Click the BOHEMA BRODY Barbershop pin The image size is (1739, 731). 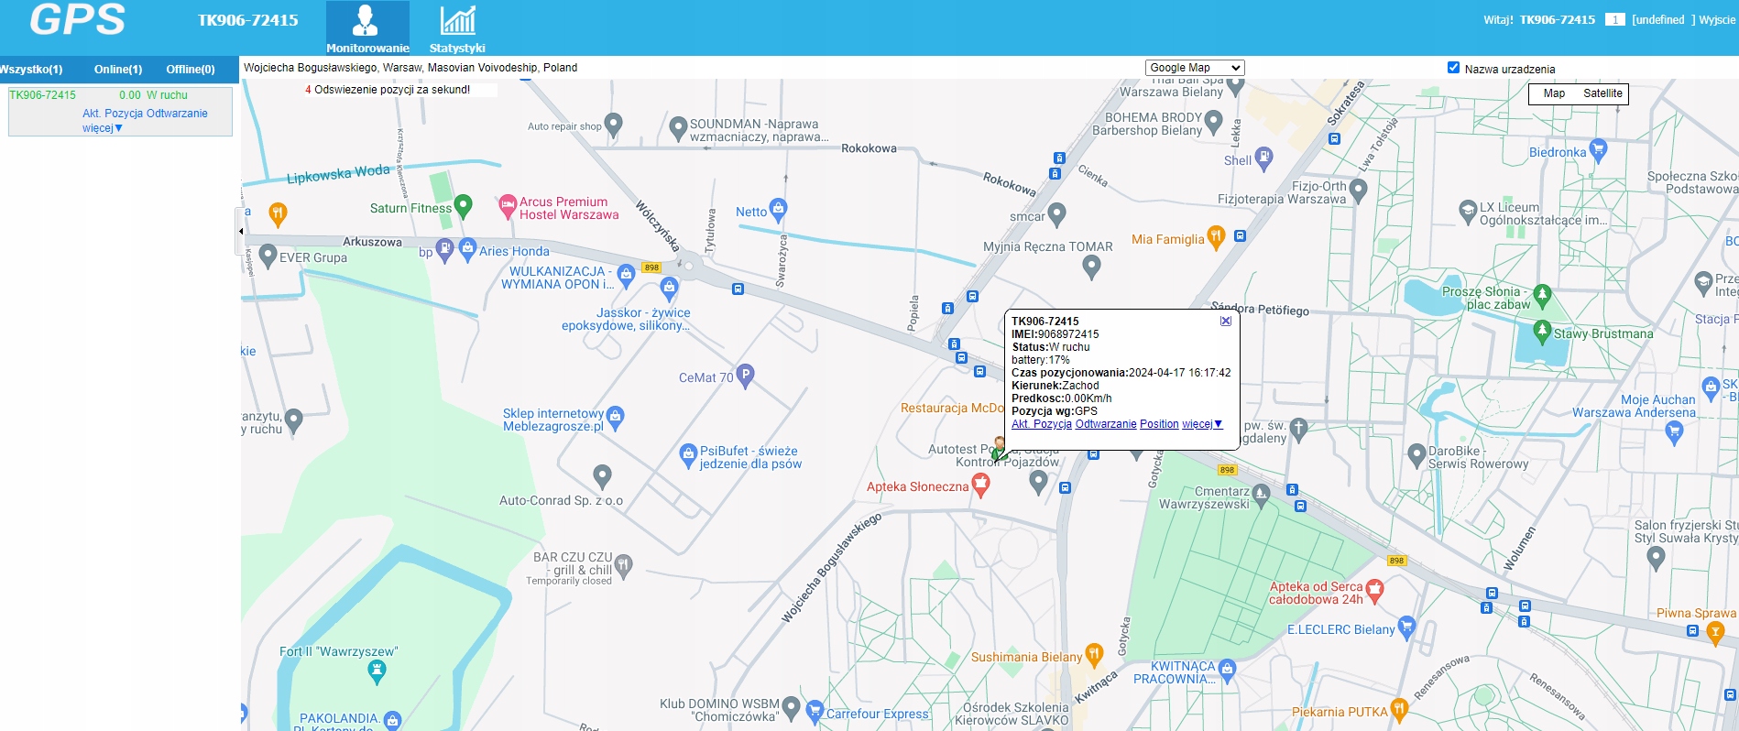pyautogui.click(x=1214, y=121)
